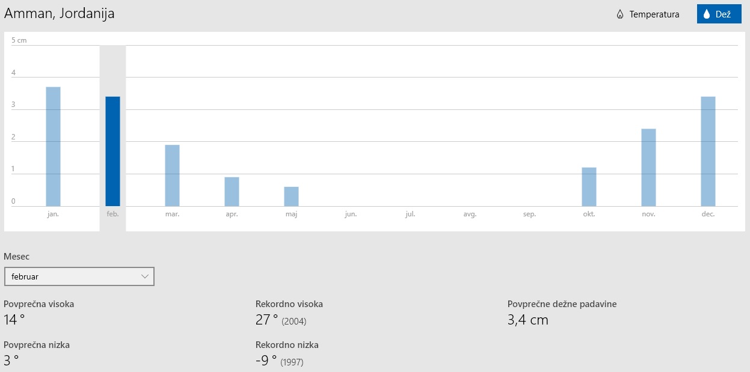Click the Amman, Jordanija location title
This screenshot has width=750, height=372.
[60, 14]
